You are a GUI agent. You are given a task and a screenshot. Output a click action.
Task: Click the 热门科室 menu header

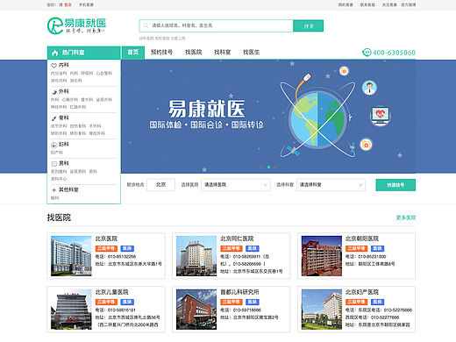click(84, 53)
